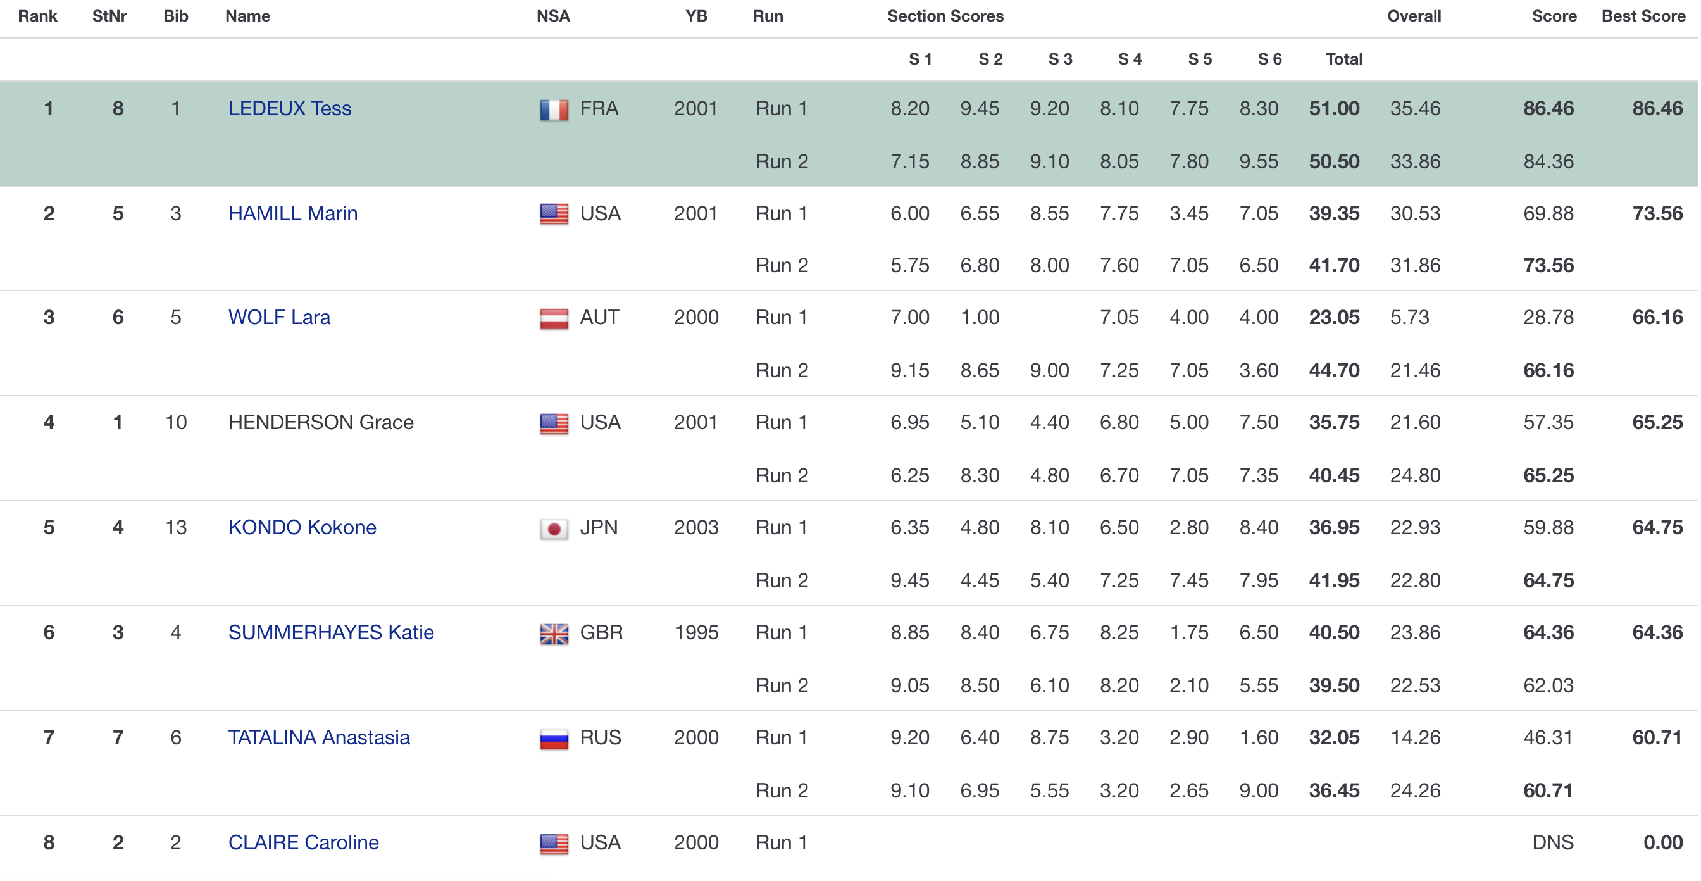Viewport: 1701px width, 881px height.
Task: Open CLAIRE Caroline profile link
Action: click(x=303, y=842)
